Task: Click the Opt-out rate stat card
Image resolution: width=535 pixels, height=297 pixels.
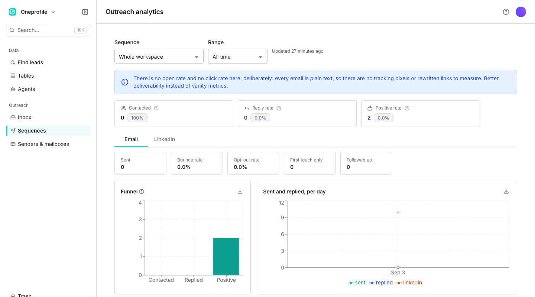Action: 253,163
